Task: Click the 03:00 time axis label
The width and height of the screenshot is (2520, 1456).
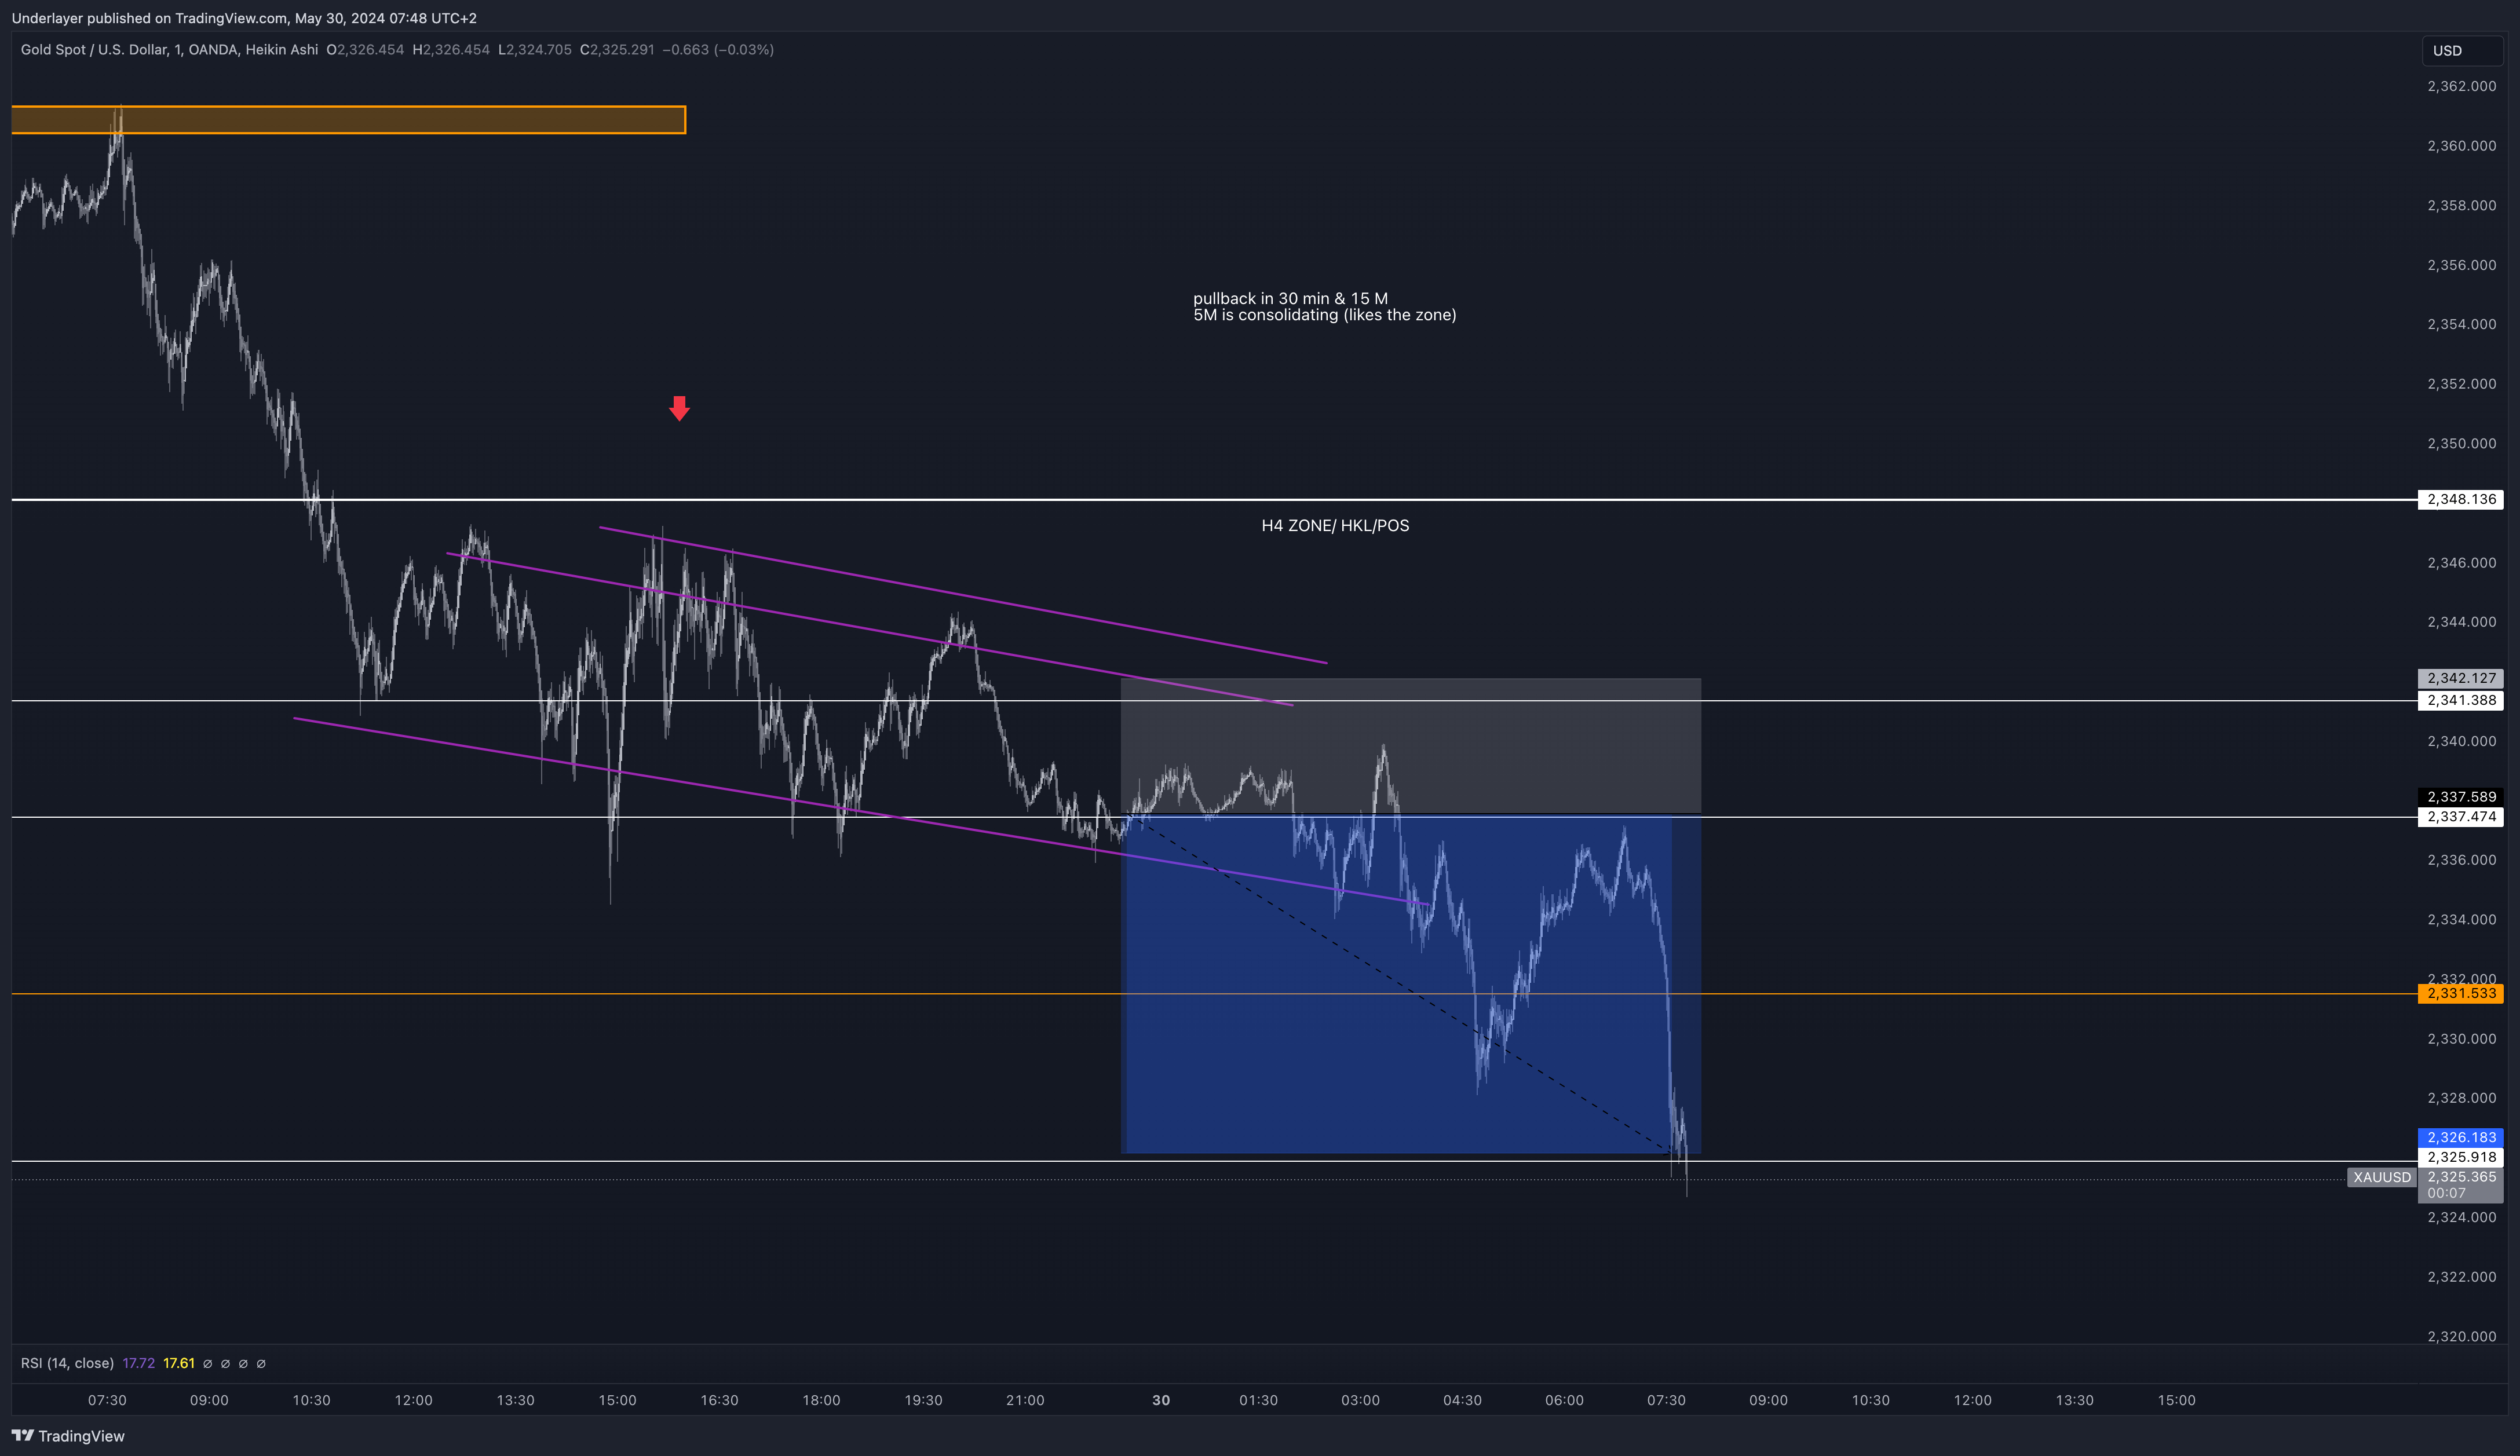Action: [x=1360, y=1400]
